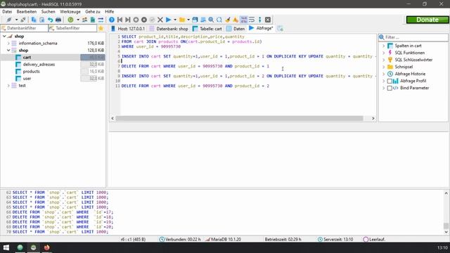Click the helper panel Filter field
450x253 pixels.
pos(413,37)
